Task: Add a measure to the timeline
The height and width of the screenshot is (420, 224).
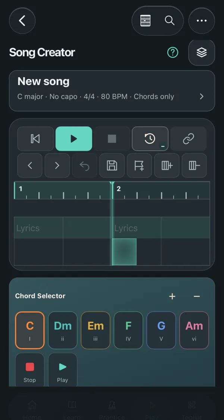Action: coord(167,166)
